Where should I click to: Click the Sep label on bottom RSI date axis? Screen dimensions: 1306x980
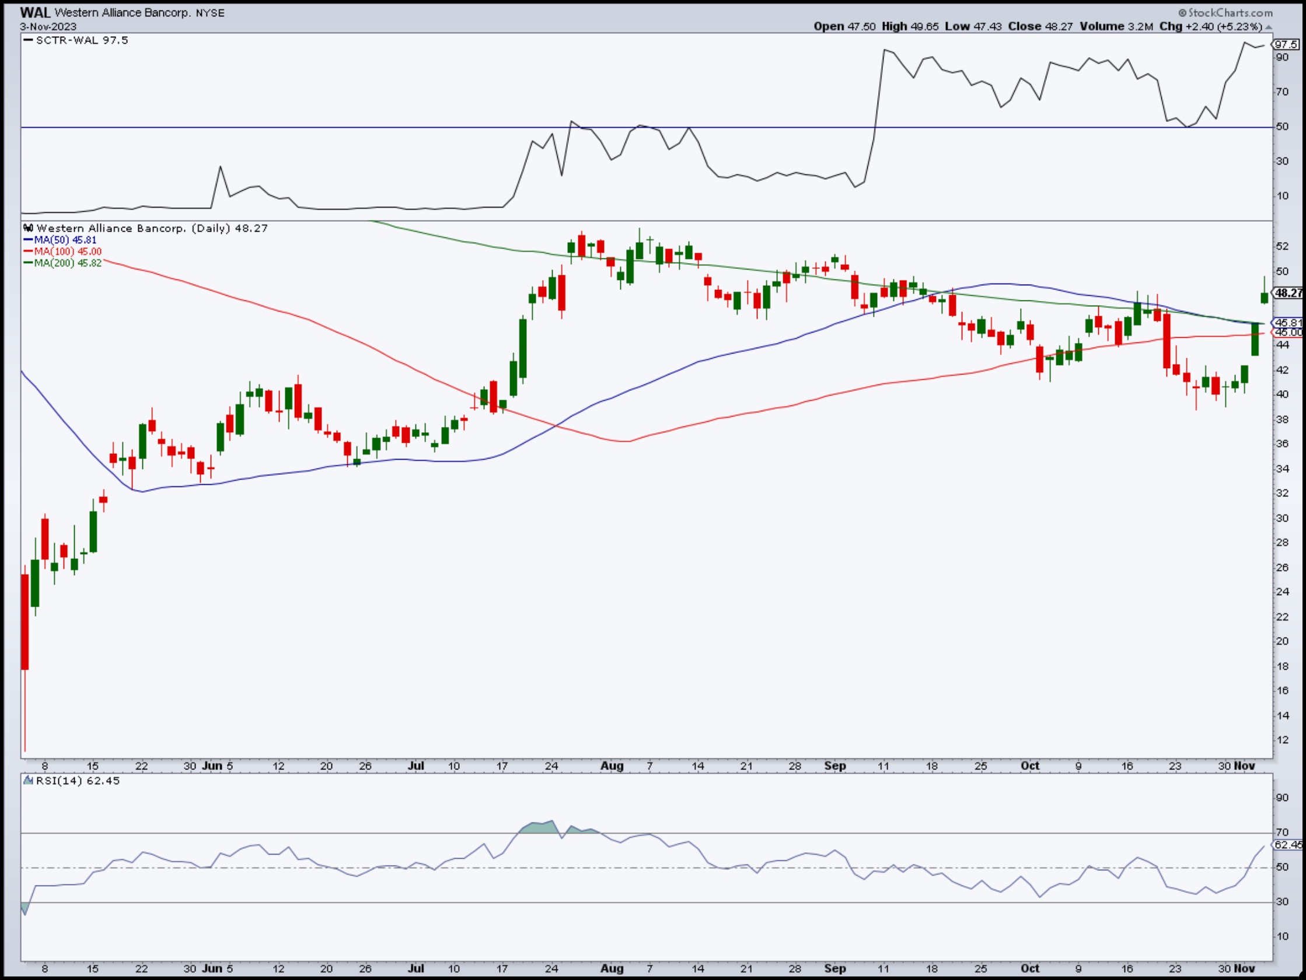click(x=835, y=968)
